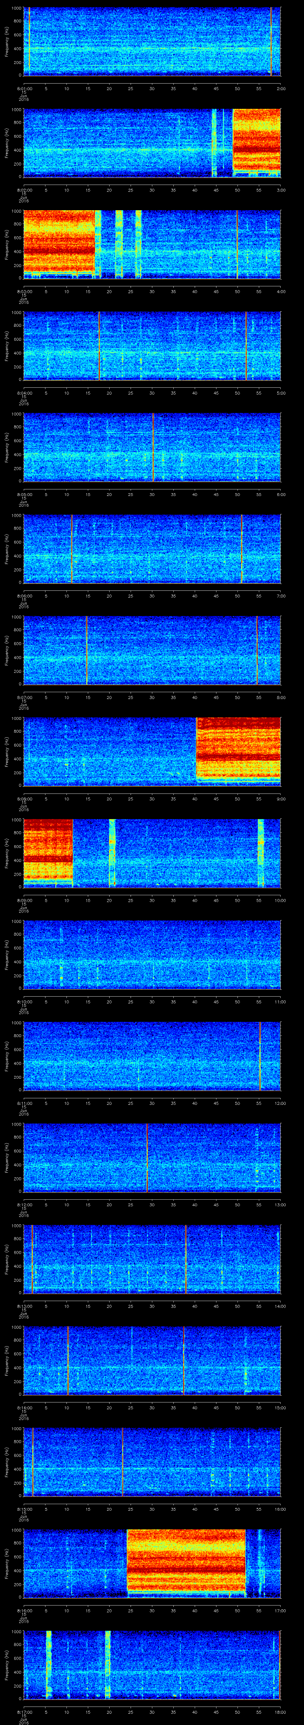Click the 8:13:00 start time label
This screenshot has width=304, height=1725.
tap(24, 1306)
